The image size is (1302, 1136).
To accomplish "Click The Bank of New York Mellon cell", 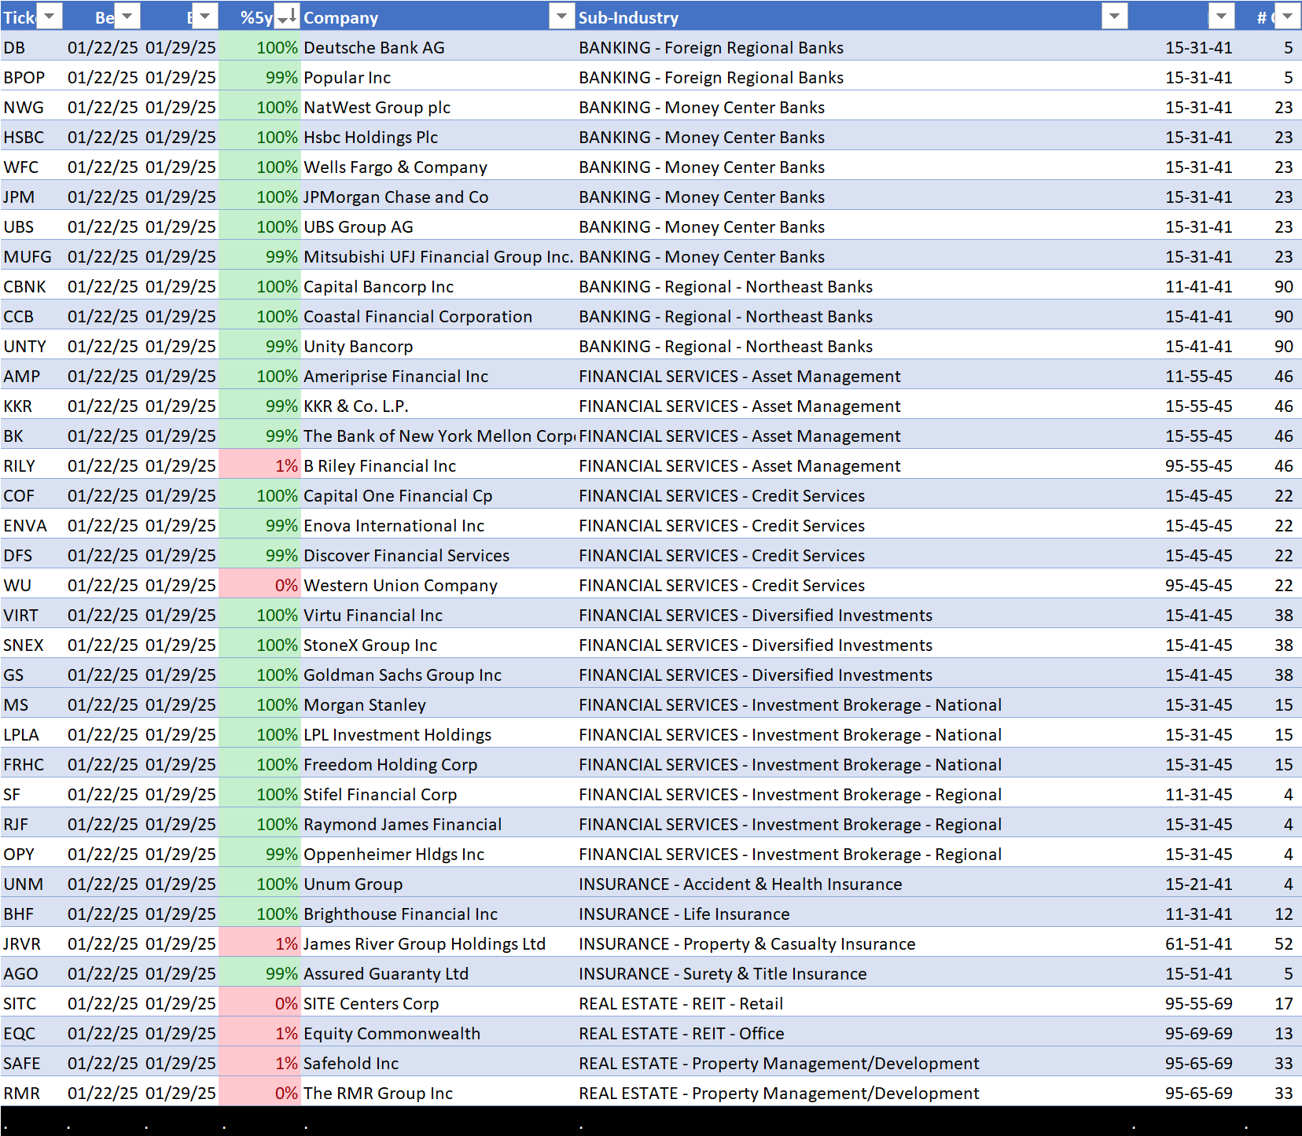I will tap(439, 436).
